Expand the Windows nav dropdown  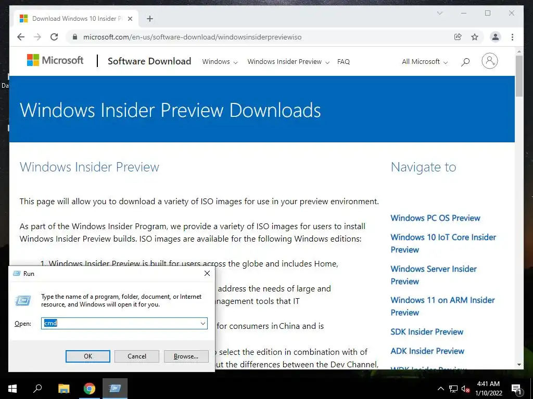tap(220, 62)
